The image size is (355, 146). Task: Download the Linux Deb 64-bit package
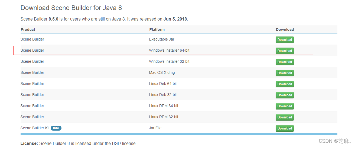pyautogui.click(x=285, y=84)
